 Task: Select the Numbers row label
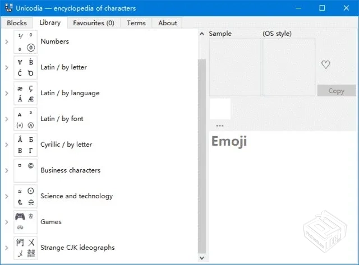pos(54,41)
